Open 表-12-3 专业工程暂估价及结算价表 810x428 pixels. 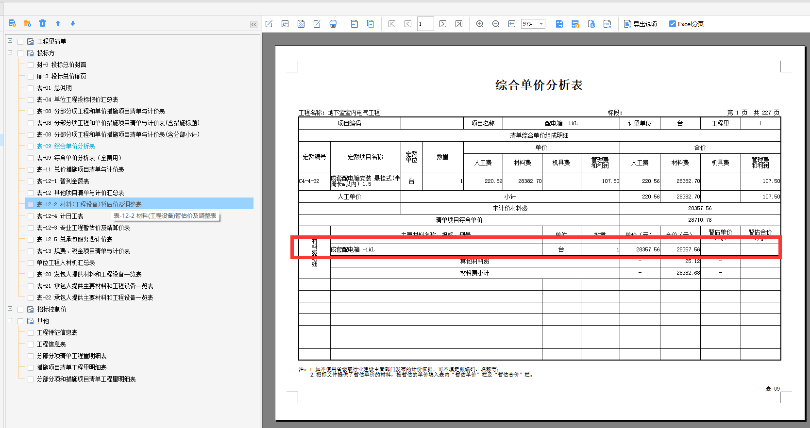click(x=83, y=228)
